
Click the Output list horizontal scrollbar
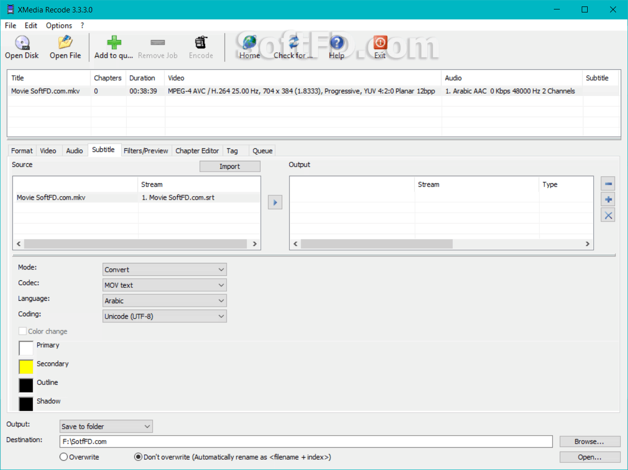pyautogui.click(x=377, y=244)
